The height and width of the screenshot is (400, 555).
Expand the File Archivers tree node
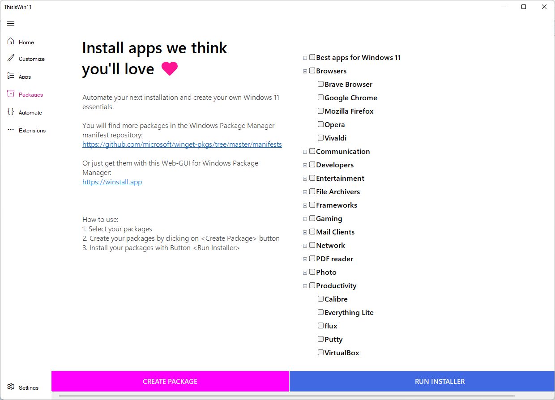305,192
